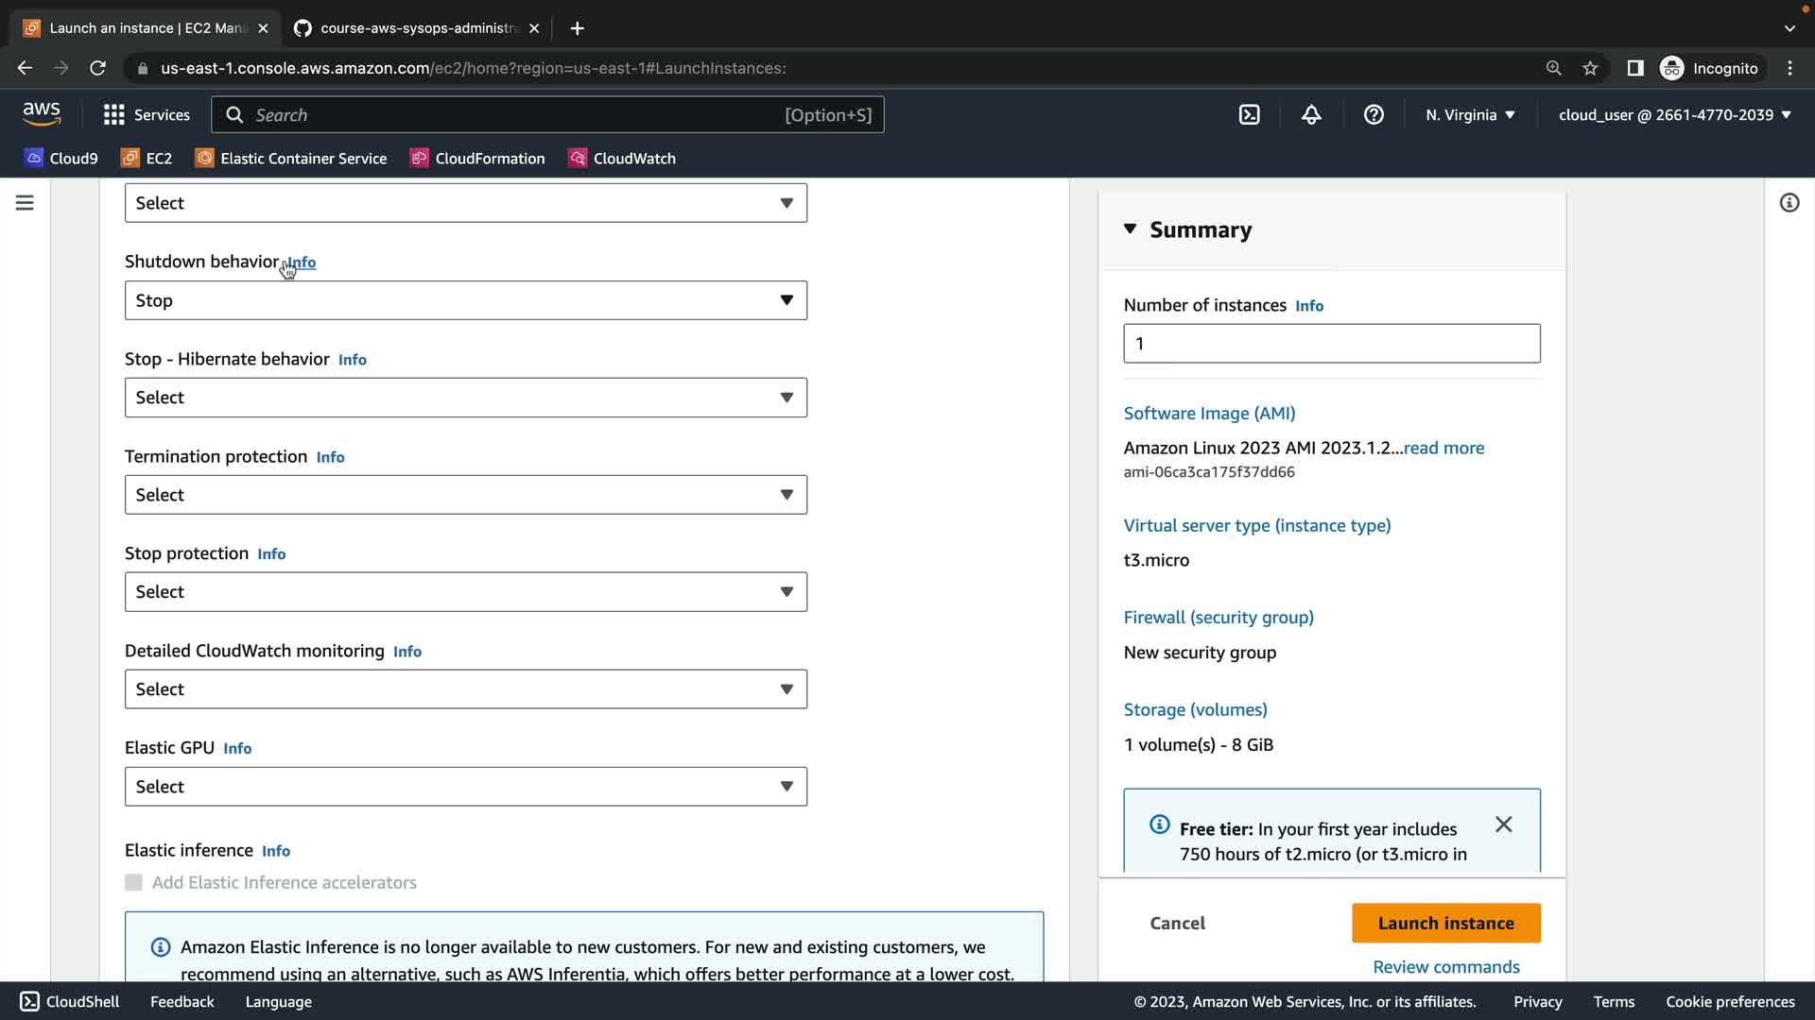Open Review commands link

(x=1445, y=966)
